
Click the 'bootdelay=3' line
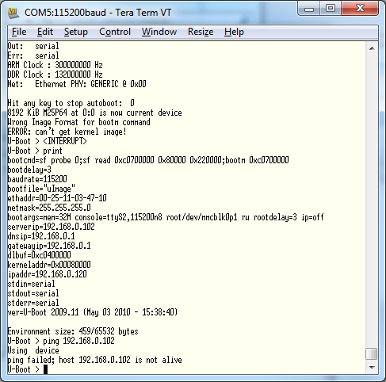coord(29,170)
